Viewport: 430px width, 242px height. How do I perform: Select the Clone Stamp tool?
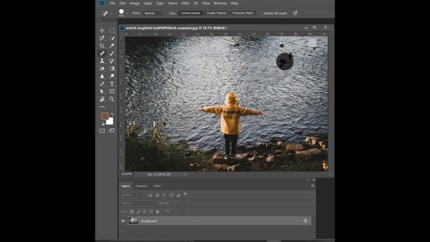(x=102, y=61)
